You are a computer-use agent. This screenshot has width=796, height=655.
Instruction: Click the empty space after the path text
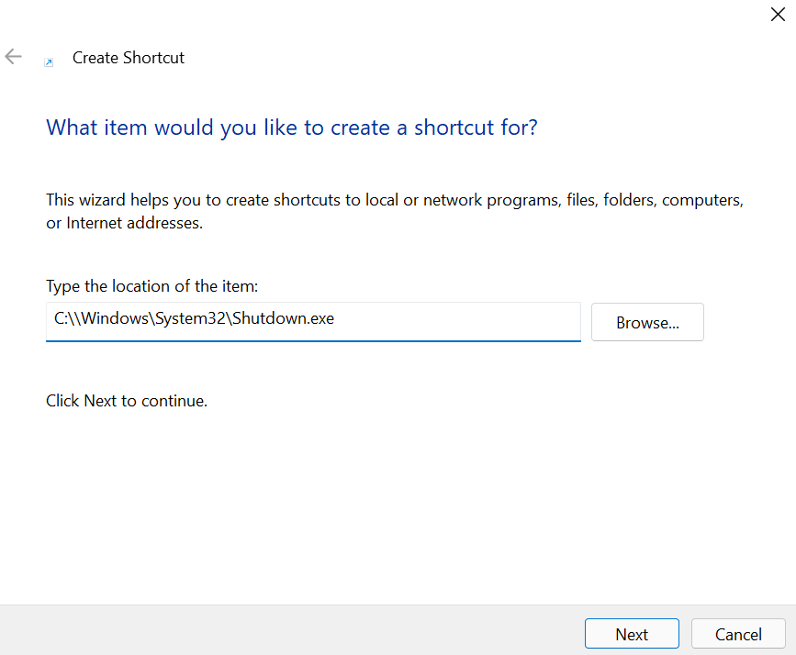point(459,321)
